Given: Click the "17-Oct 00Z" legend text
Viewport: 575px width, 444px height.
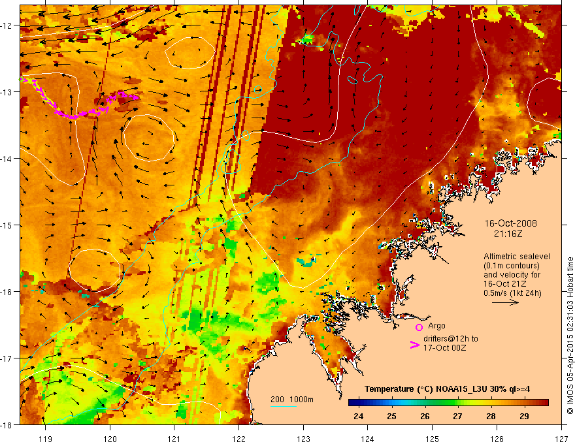Looking at the screenshot, I should point(444,348).
